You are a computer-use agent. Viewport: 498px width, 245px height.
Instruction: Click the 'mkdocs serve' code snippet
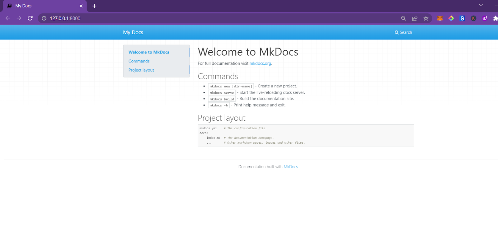222,93
